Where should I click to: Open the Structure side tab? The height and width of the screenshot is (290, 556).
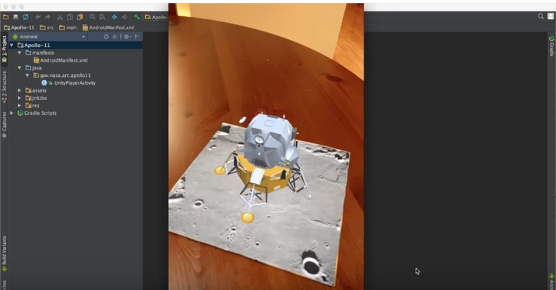[x=4, y=87]
